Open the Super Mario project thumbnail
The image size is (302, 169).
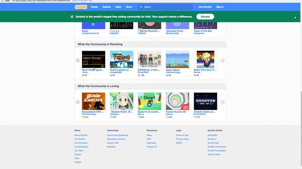tap(177, 60)
